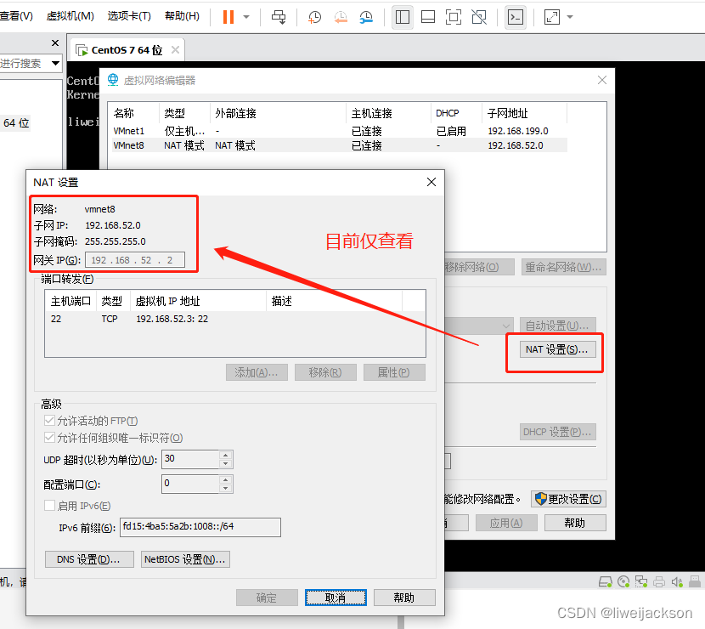Close the 虚拟网络编辑器 window
This screenshot has height=629, width=705.
[602, 80]
